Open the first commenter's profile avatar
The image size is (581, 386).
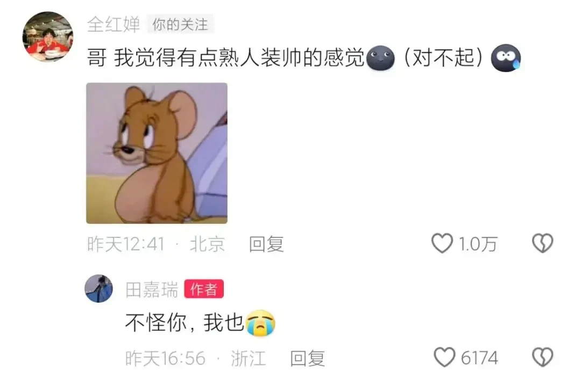coord(48,36)
